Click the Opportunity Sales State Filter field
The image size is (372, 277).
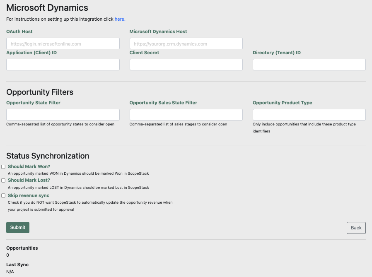[x=186, y=114]
